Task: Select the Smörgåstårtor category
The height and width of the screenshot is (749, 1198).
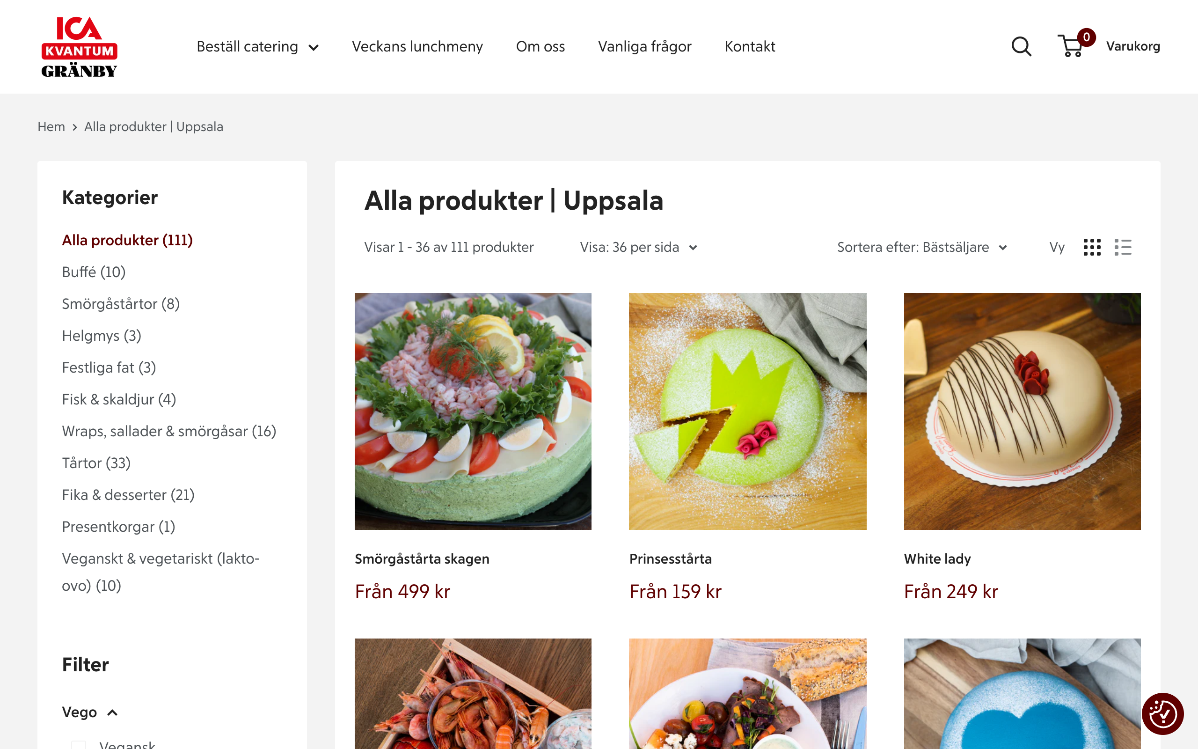Action: pos(120,303)
